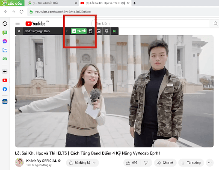Like the video showing 692 likes

(x=132, y=163)
